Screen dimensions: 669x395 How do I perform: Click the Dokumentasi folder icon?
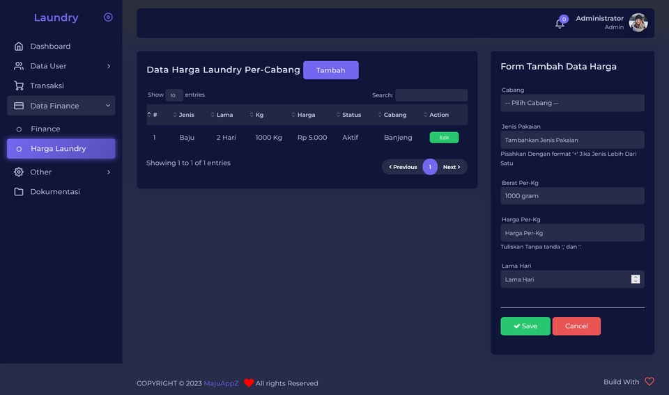19,191
